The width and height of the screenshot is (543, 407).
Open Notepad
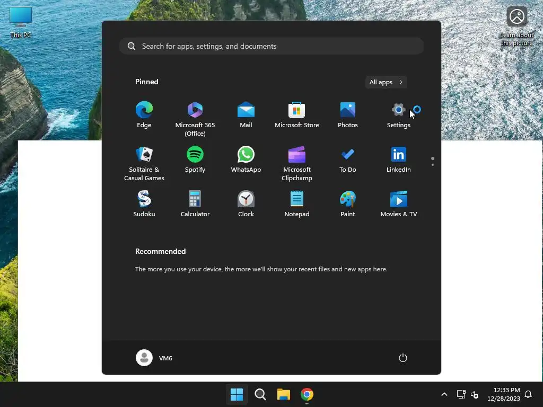(297, 204)
